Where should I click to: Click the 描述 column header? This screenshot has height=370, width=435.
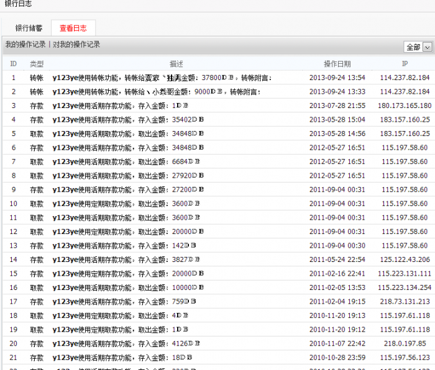(x=176, y=64)
